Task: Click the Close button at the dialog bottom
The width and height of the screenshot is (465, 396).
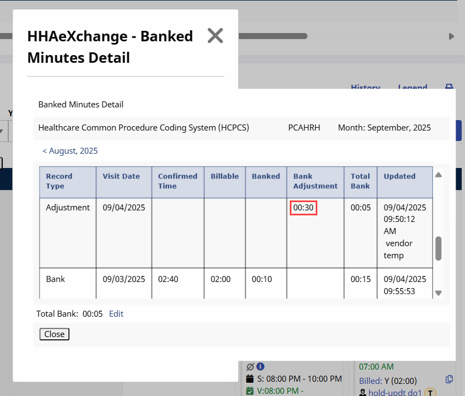Action: tap(54, 334)
